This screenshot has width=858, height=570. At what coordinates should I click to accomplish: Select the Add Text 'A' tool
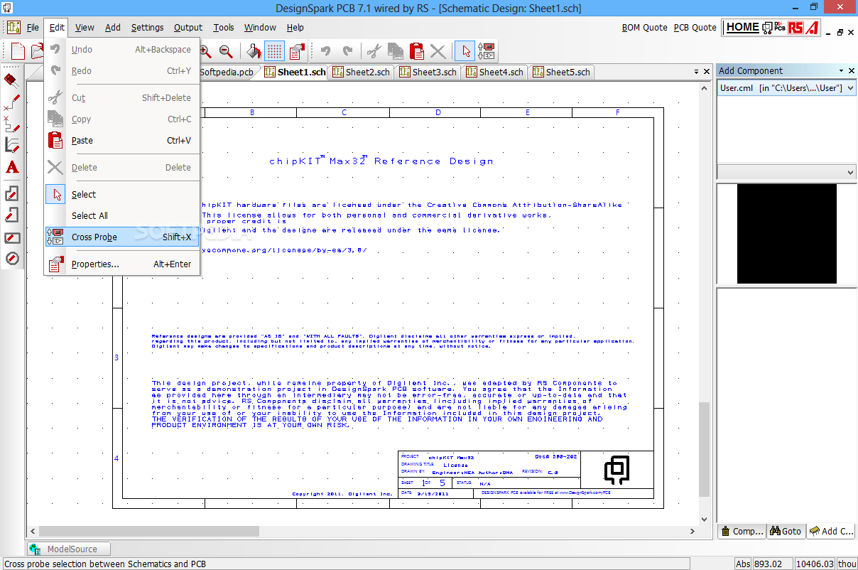click(x=12, y=168)
